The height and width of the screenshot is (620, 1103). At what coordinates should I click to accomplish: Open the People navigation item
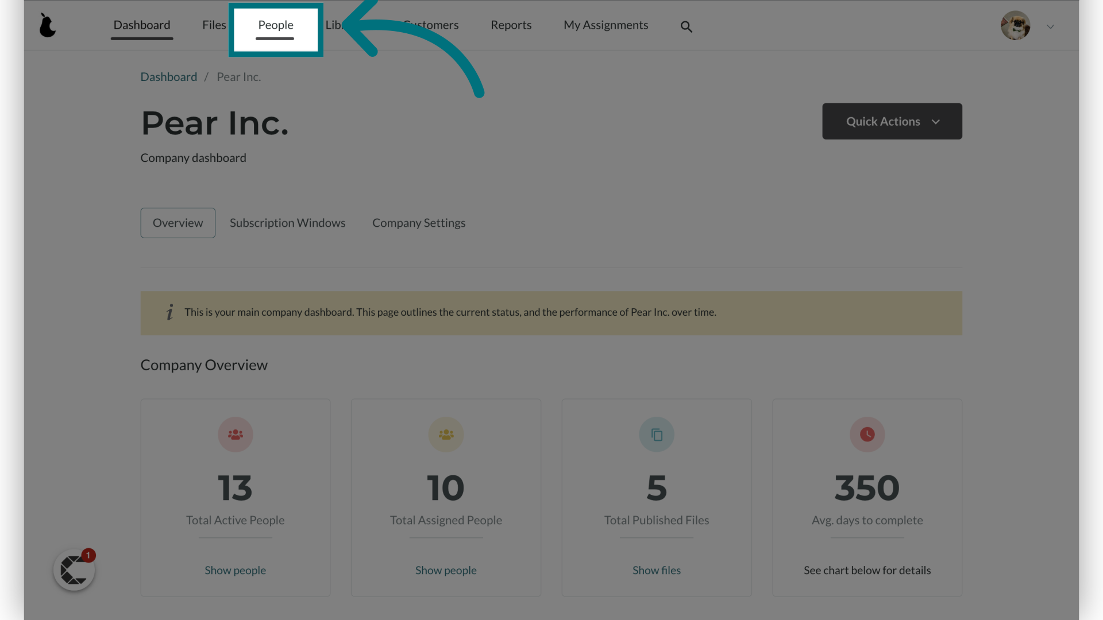[276, 25]
